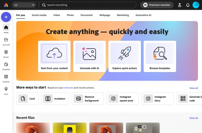Click View all for Recent files

click(194, 118)
